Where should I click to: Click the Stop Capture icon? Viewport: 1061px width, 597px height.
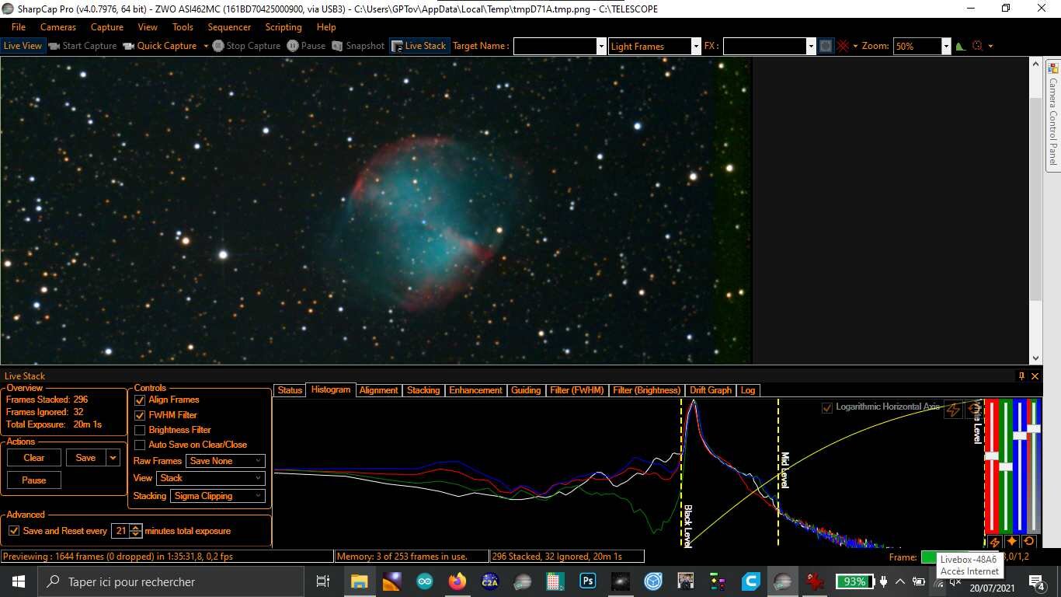[218, 46]
